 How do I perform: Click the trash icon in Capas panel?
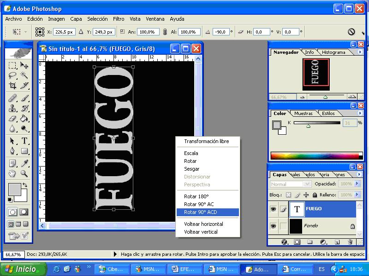tap(350, 242)
